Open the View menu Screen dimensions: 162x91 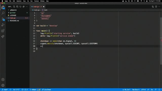24,1
